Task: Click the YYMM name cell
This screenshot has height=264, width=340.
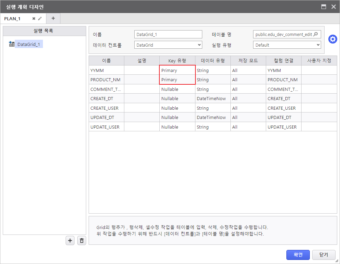Action: (x=106, y=70)
